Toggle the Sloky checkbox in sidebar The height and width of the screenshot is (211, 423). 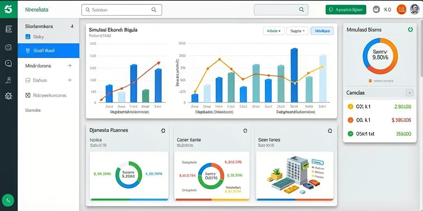(x=28, y=37)
